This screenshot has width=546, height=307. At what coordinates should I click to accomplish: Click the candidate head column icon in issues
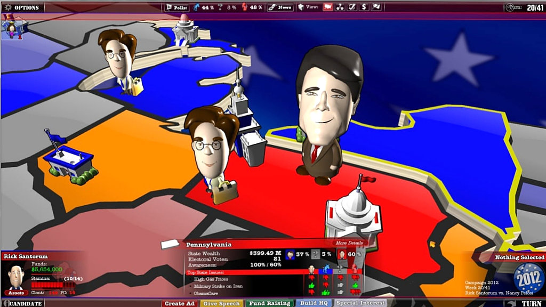coord(311,269)
